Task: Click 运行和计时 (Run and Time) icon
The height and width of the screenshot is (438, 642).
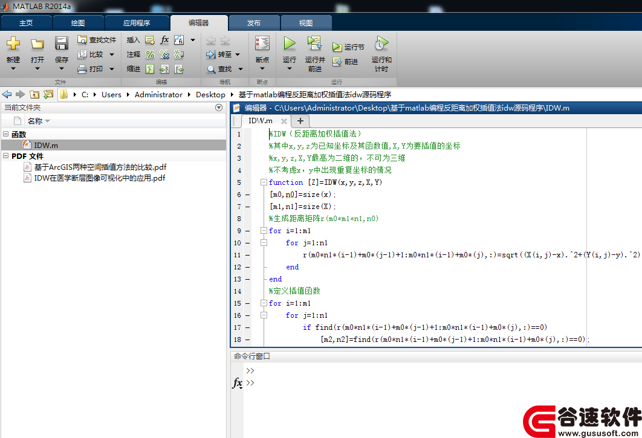Action: pyautogui.click(x=381, y=43)
